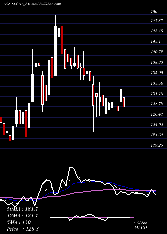This screenshot has height=234, width=167.
Task: Click the 140.72 price axis label
Action: click(157, 52)
